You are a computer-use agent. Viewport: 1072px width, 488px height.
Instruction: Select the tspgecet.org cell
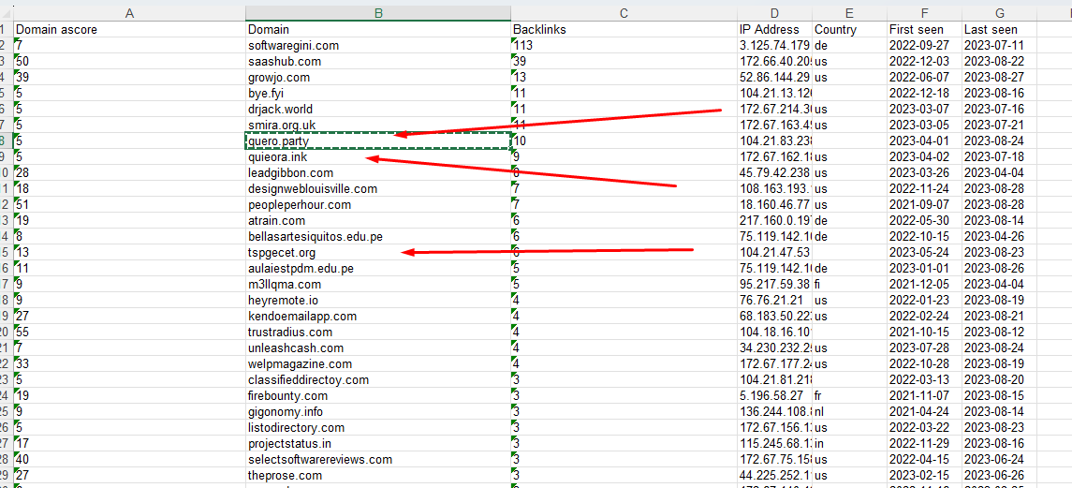pyautogui.click(x=378, y=253)
